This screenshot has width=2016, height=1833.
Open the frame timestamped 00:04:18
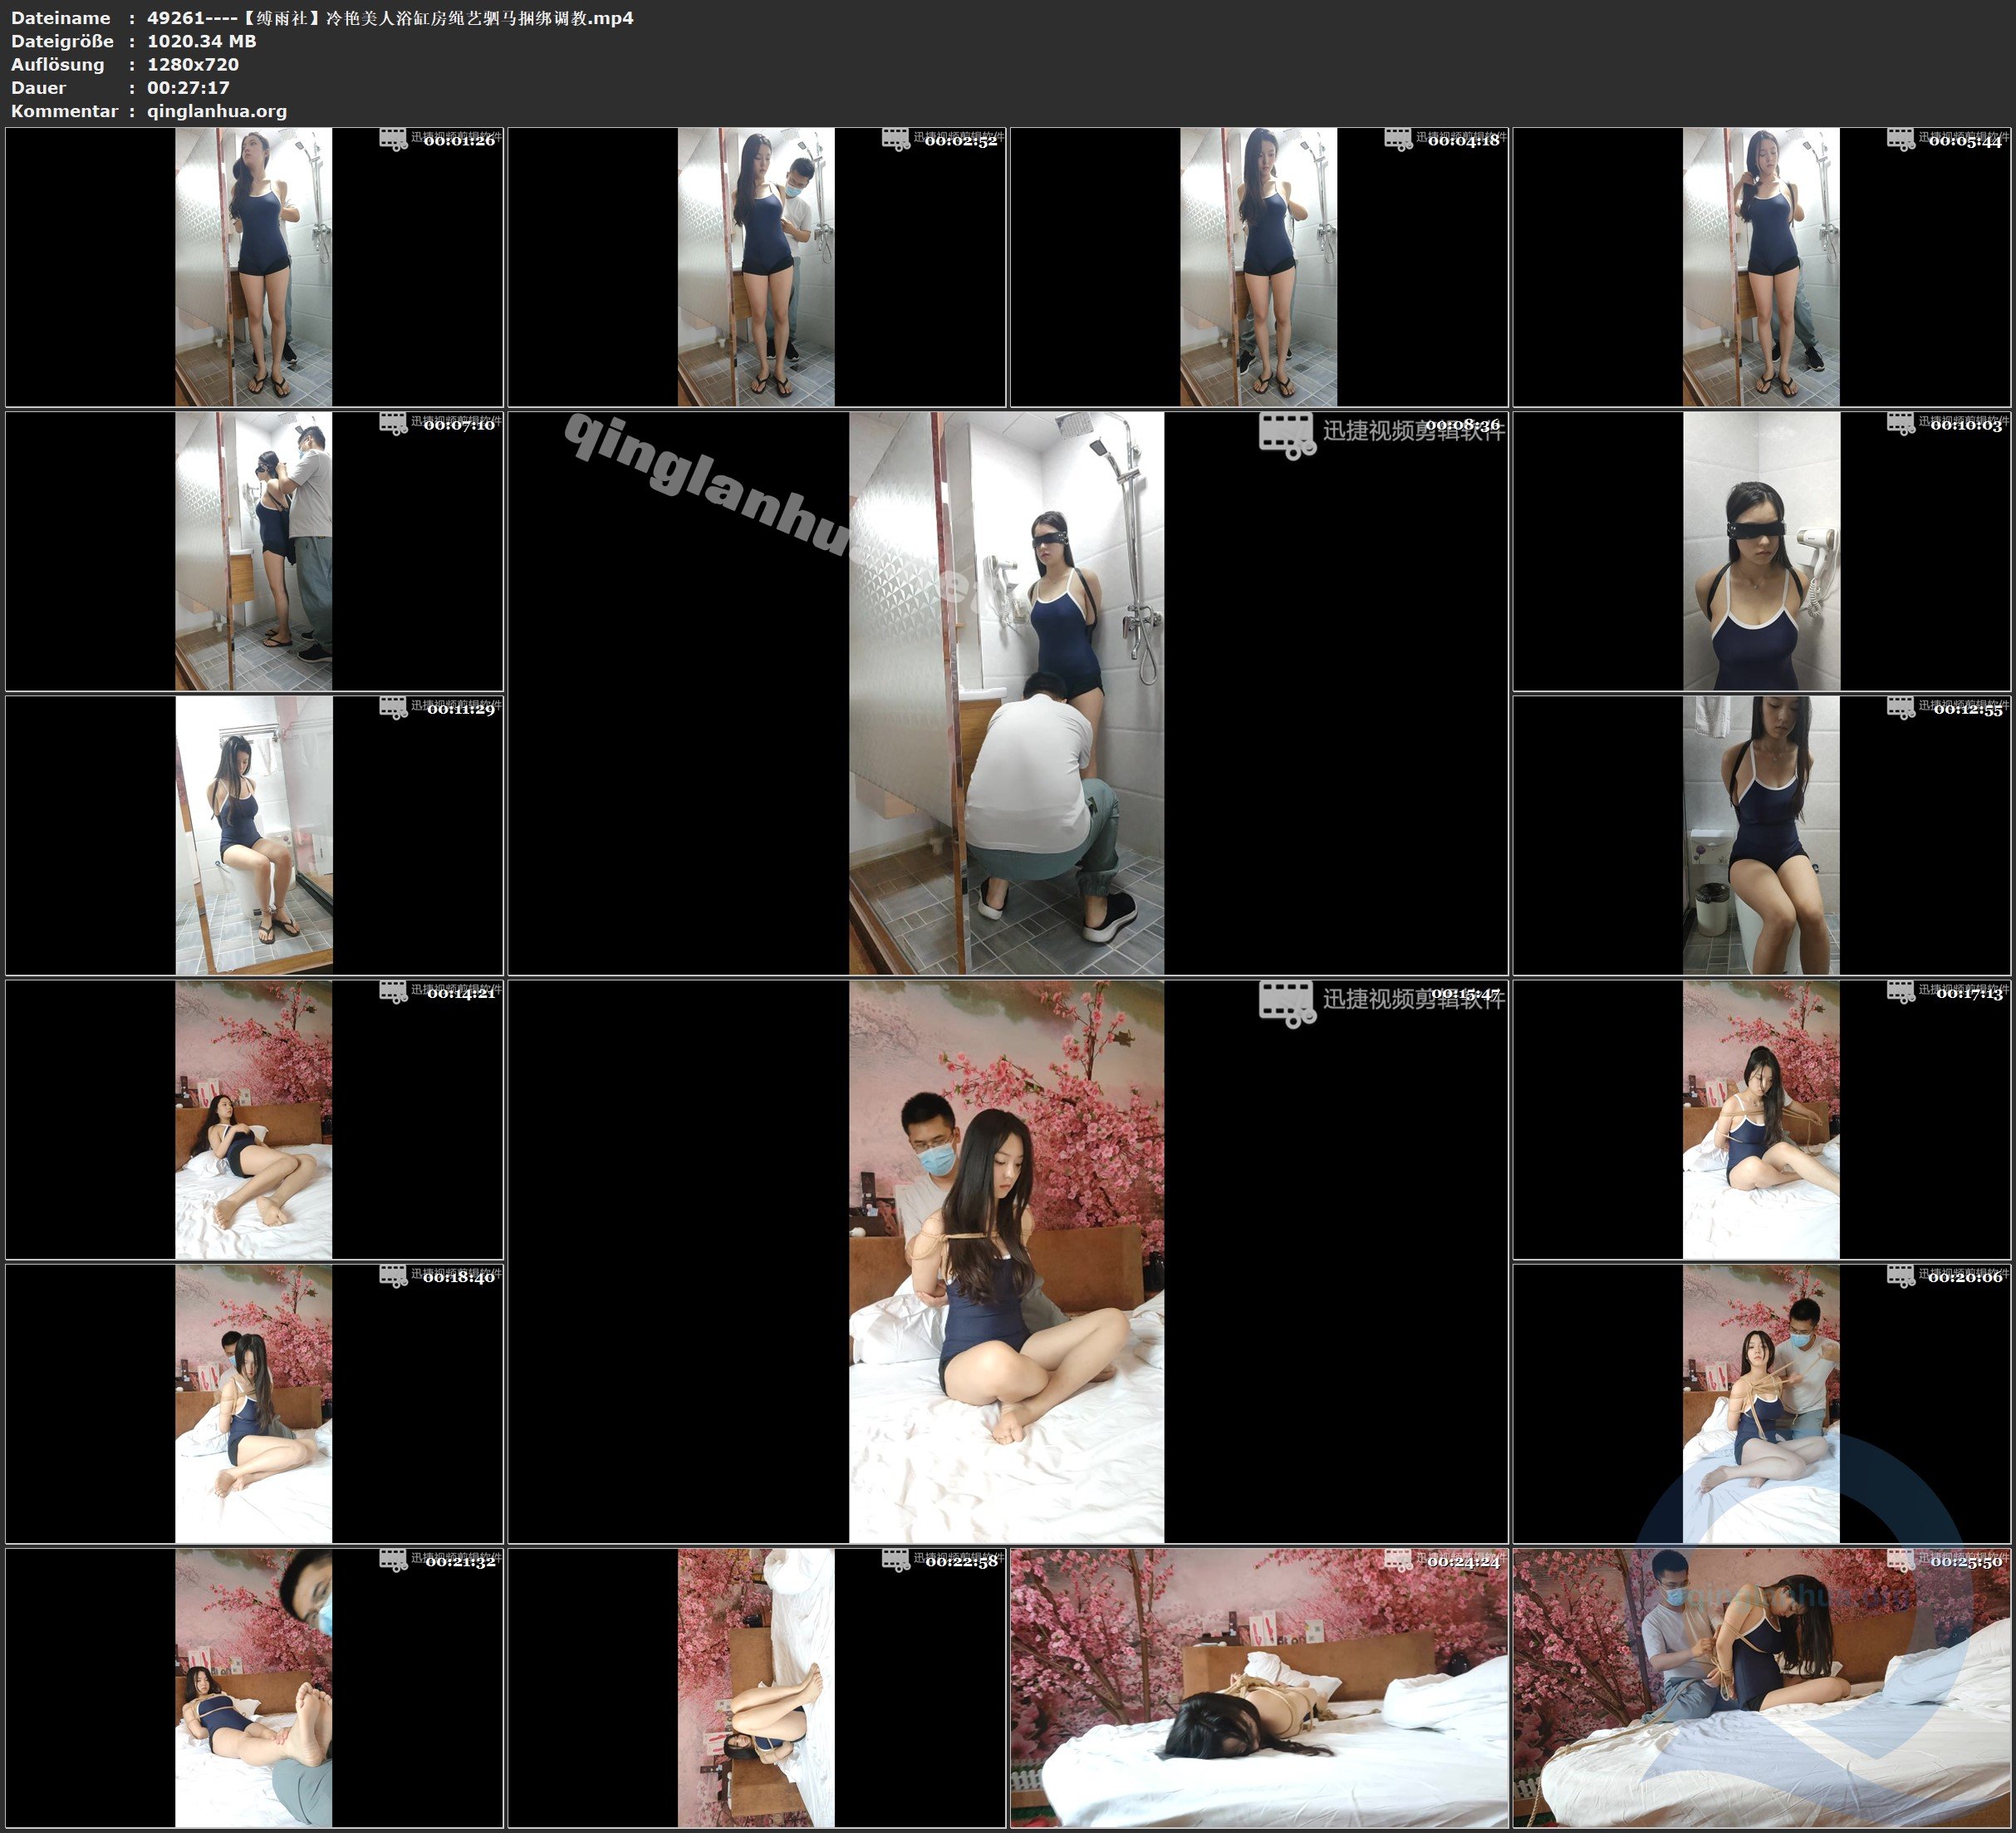pos(1259,268)
